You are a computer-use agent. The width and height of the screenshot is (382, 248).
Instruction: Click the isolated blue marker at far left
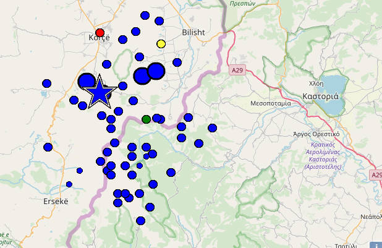[x=47, y=83]
